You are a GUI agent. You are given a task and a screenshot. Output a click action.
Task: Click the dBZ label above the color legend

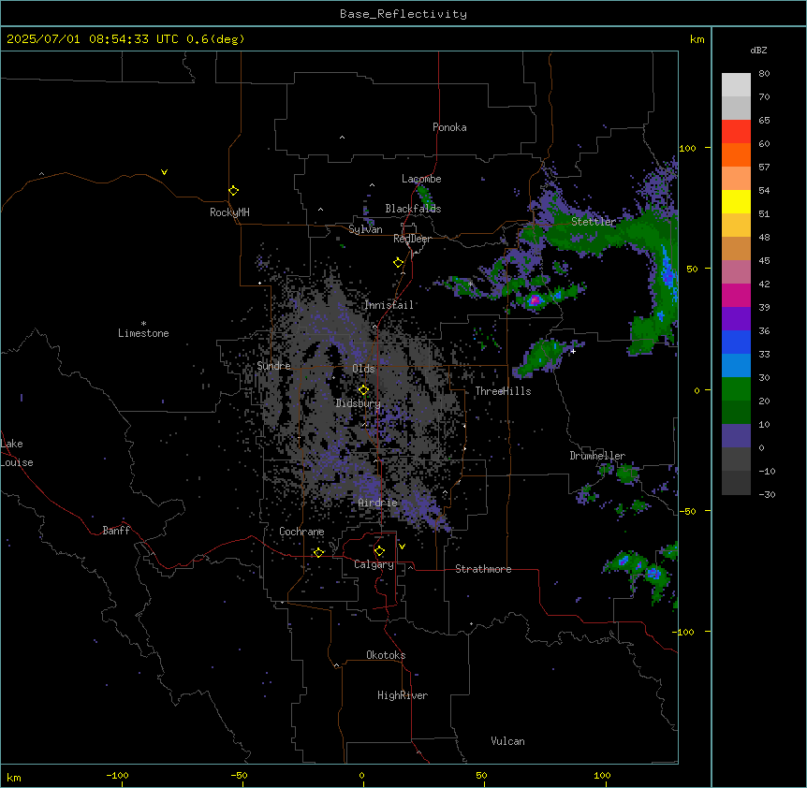point(758,50)
